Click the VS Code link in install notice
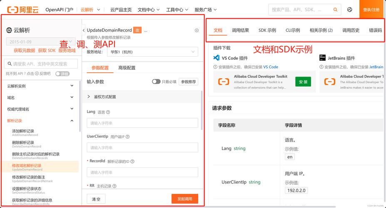 pos(271,67)
